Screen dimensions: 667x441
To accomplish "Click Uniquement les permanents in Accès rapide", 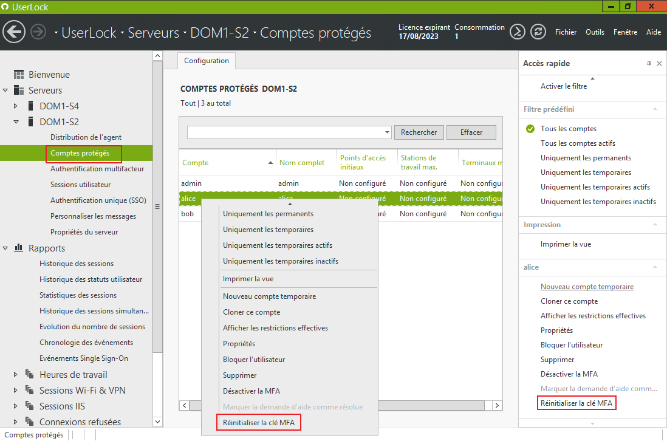I will point(586,158).
